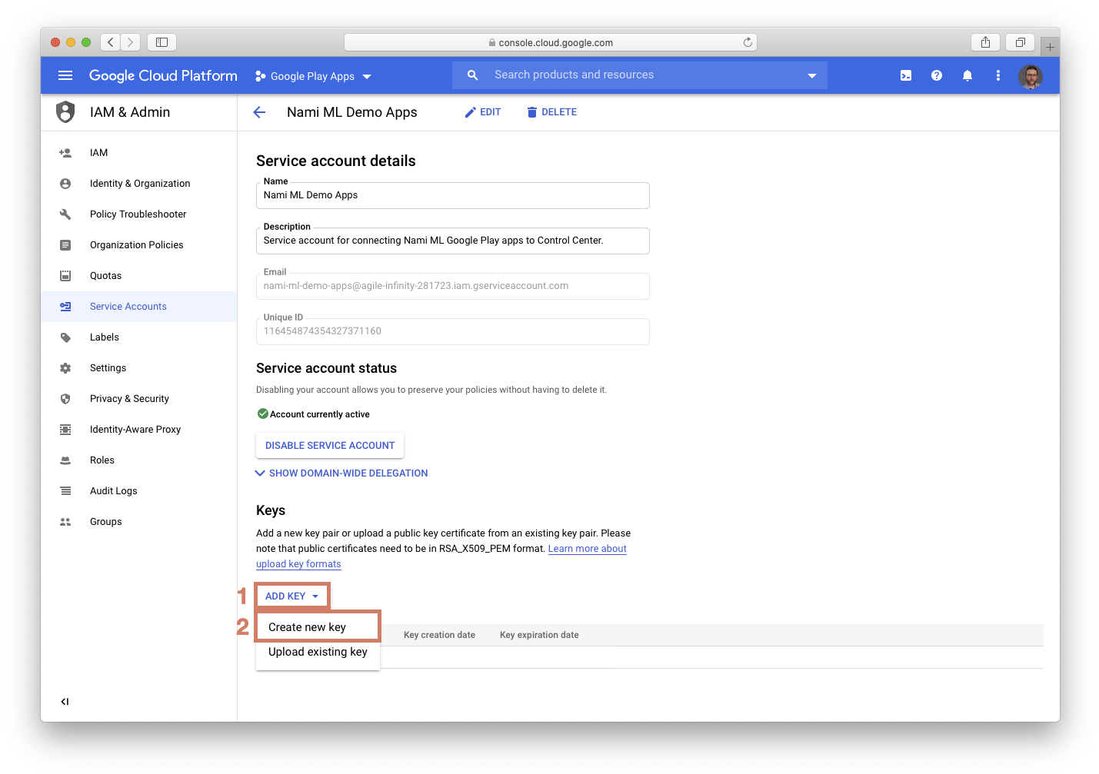Choose Upload existing key option
The height and width of the screenshot is (774, 1099).
tap(318, 652)
